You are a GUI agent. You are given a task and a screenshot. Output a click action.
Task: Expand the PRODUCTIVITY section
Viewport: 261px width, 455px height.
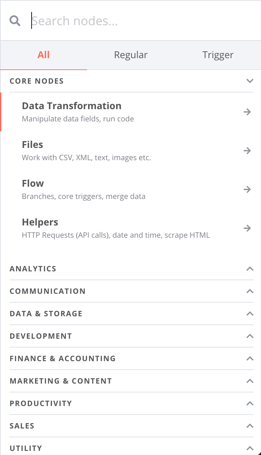pos(250,403)
